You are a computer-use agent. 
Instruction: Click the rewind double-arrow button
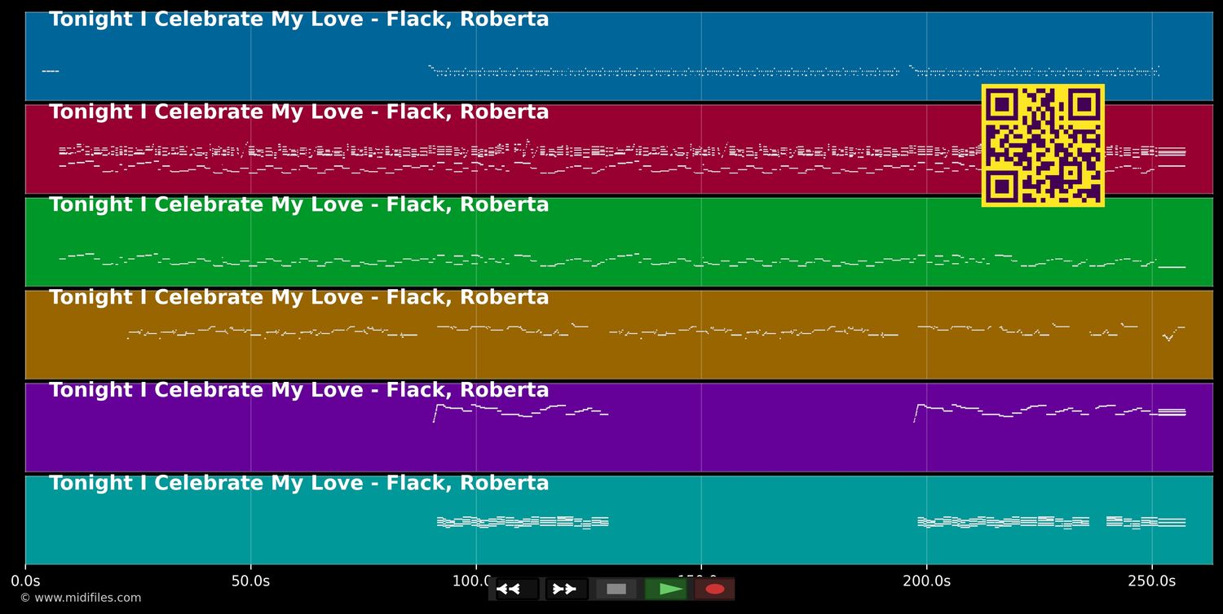click(x=517, y=589)
